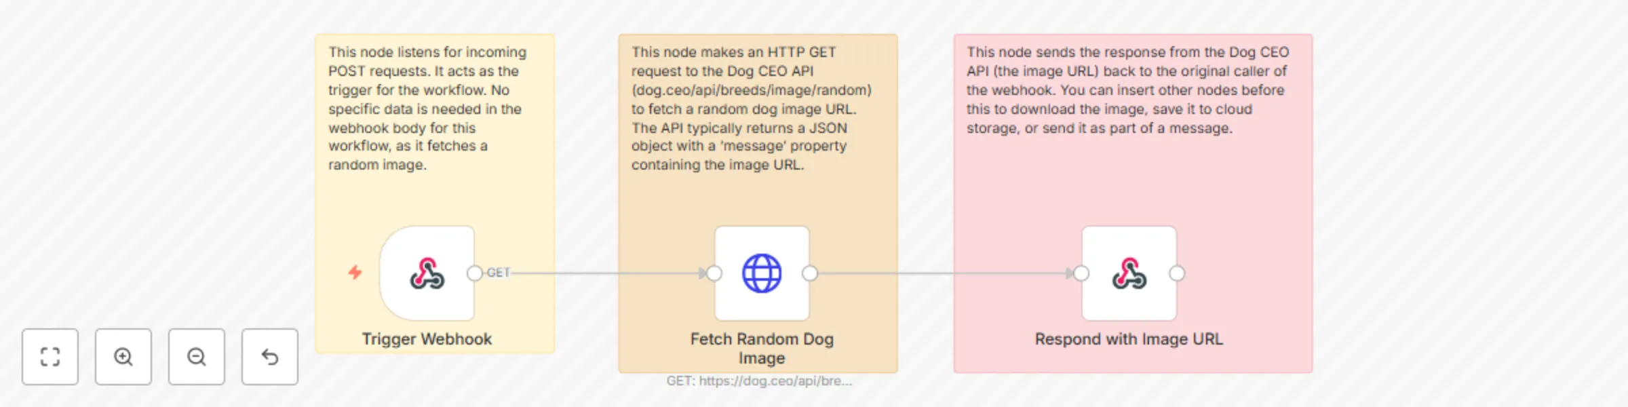Open the Fetch Random Dog Image globe icon

tap(762, 273)
